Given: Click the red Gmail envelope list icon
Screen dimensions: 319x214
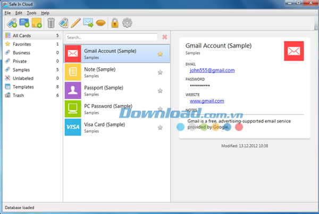Looking at the screenshot, I should pos(73,54).
